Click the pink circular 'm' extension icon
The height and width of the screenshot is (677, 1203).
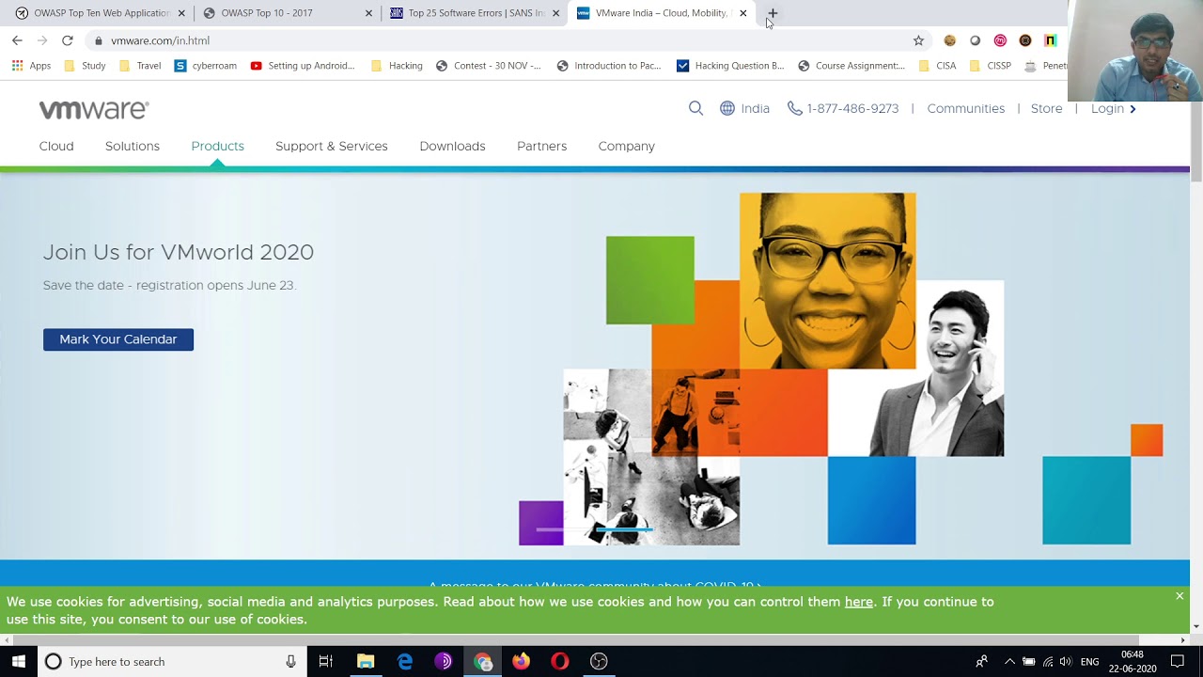[1000, 40]
